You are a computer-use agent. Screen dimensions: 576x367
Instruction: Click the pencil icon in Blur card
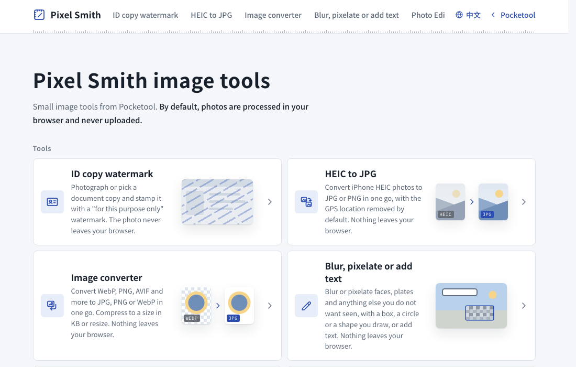pyautogui.click(x=306, y=306)
